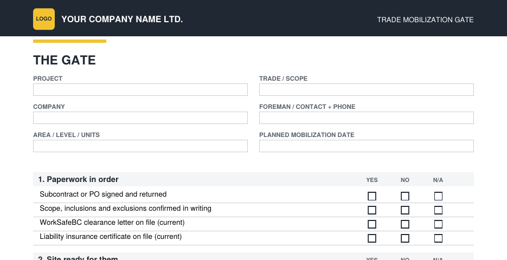Check NO for Subcontract or PO signed
This screenshot has height=260, width=507.
405,196
